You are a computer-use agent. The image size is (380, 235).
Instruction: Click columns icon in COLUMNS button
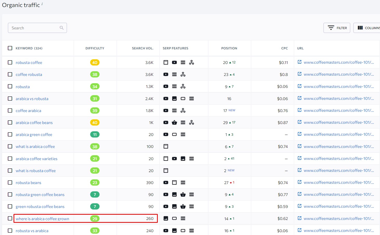360,28
